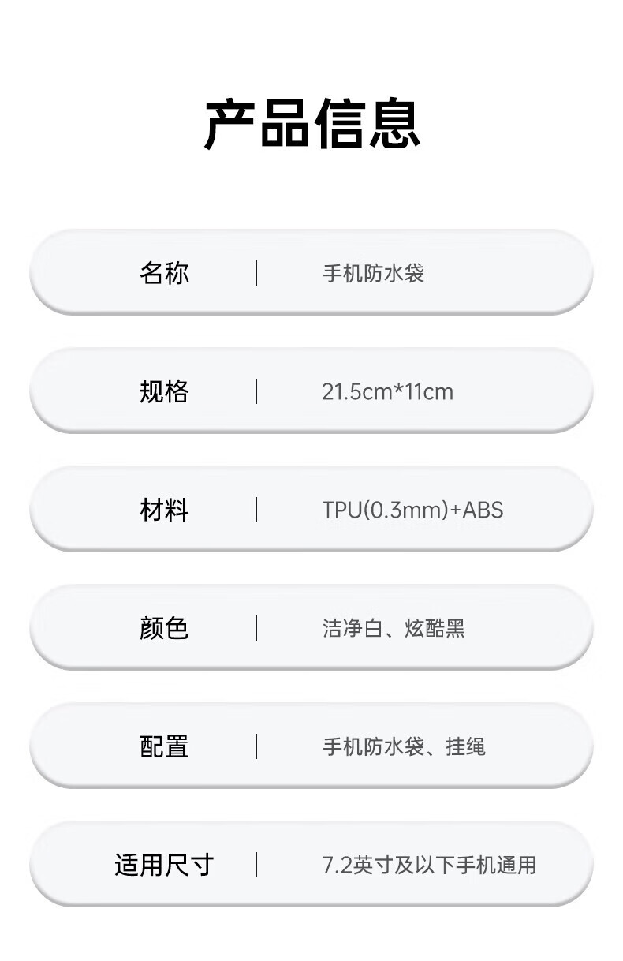623x961 pixels.
Task: Click the divider in the 颜色 row
Action: (x=256, y=628)
